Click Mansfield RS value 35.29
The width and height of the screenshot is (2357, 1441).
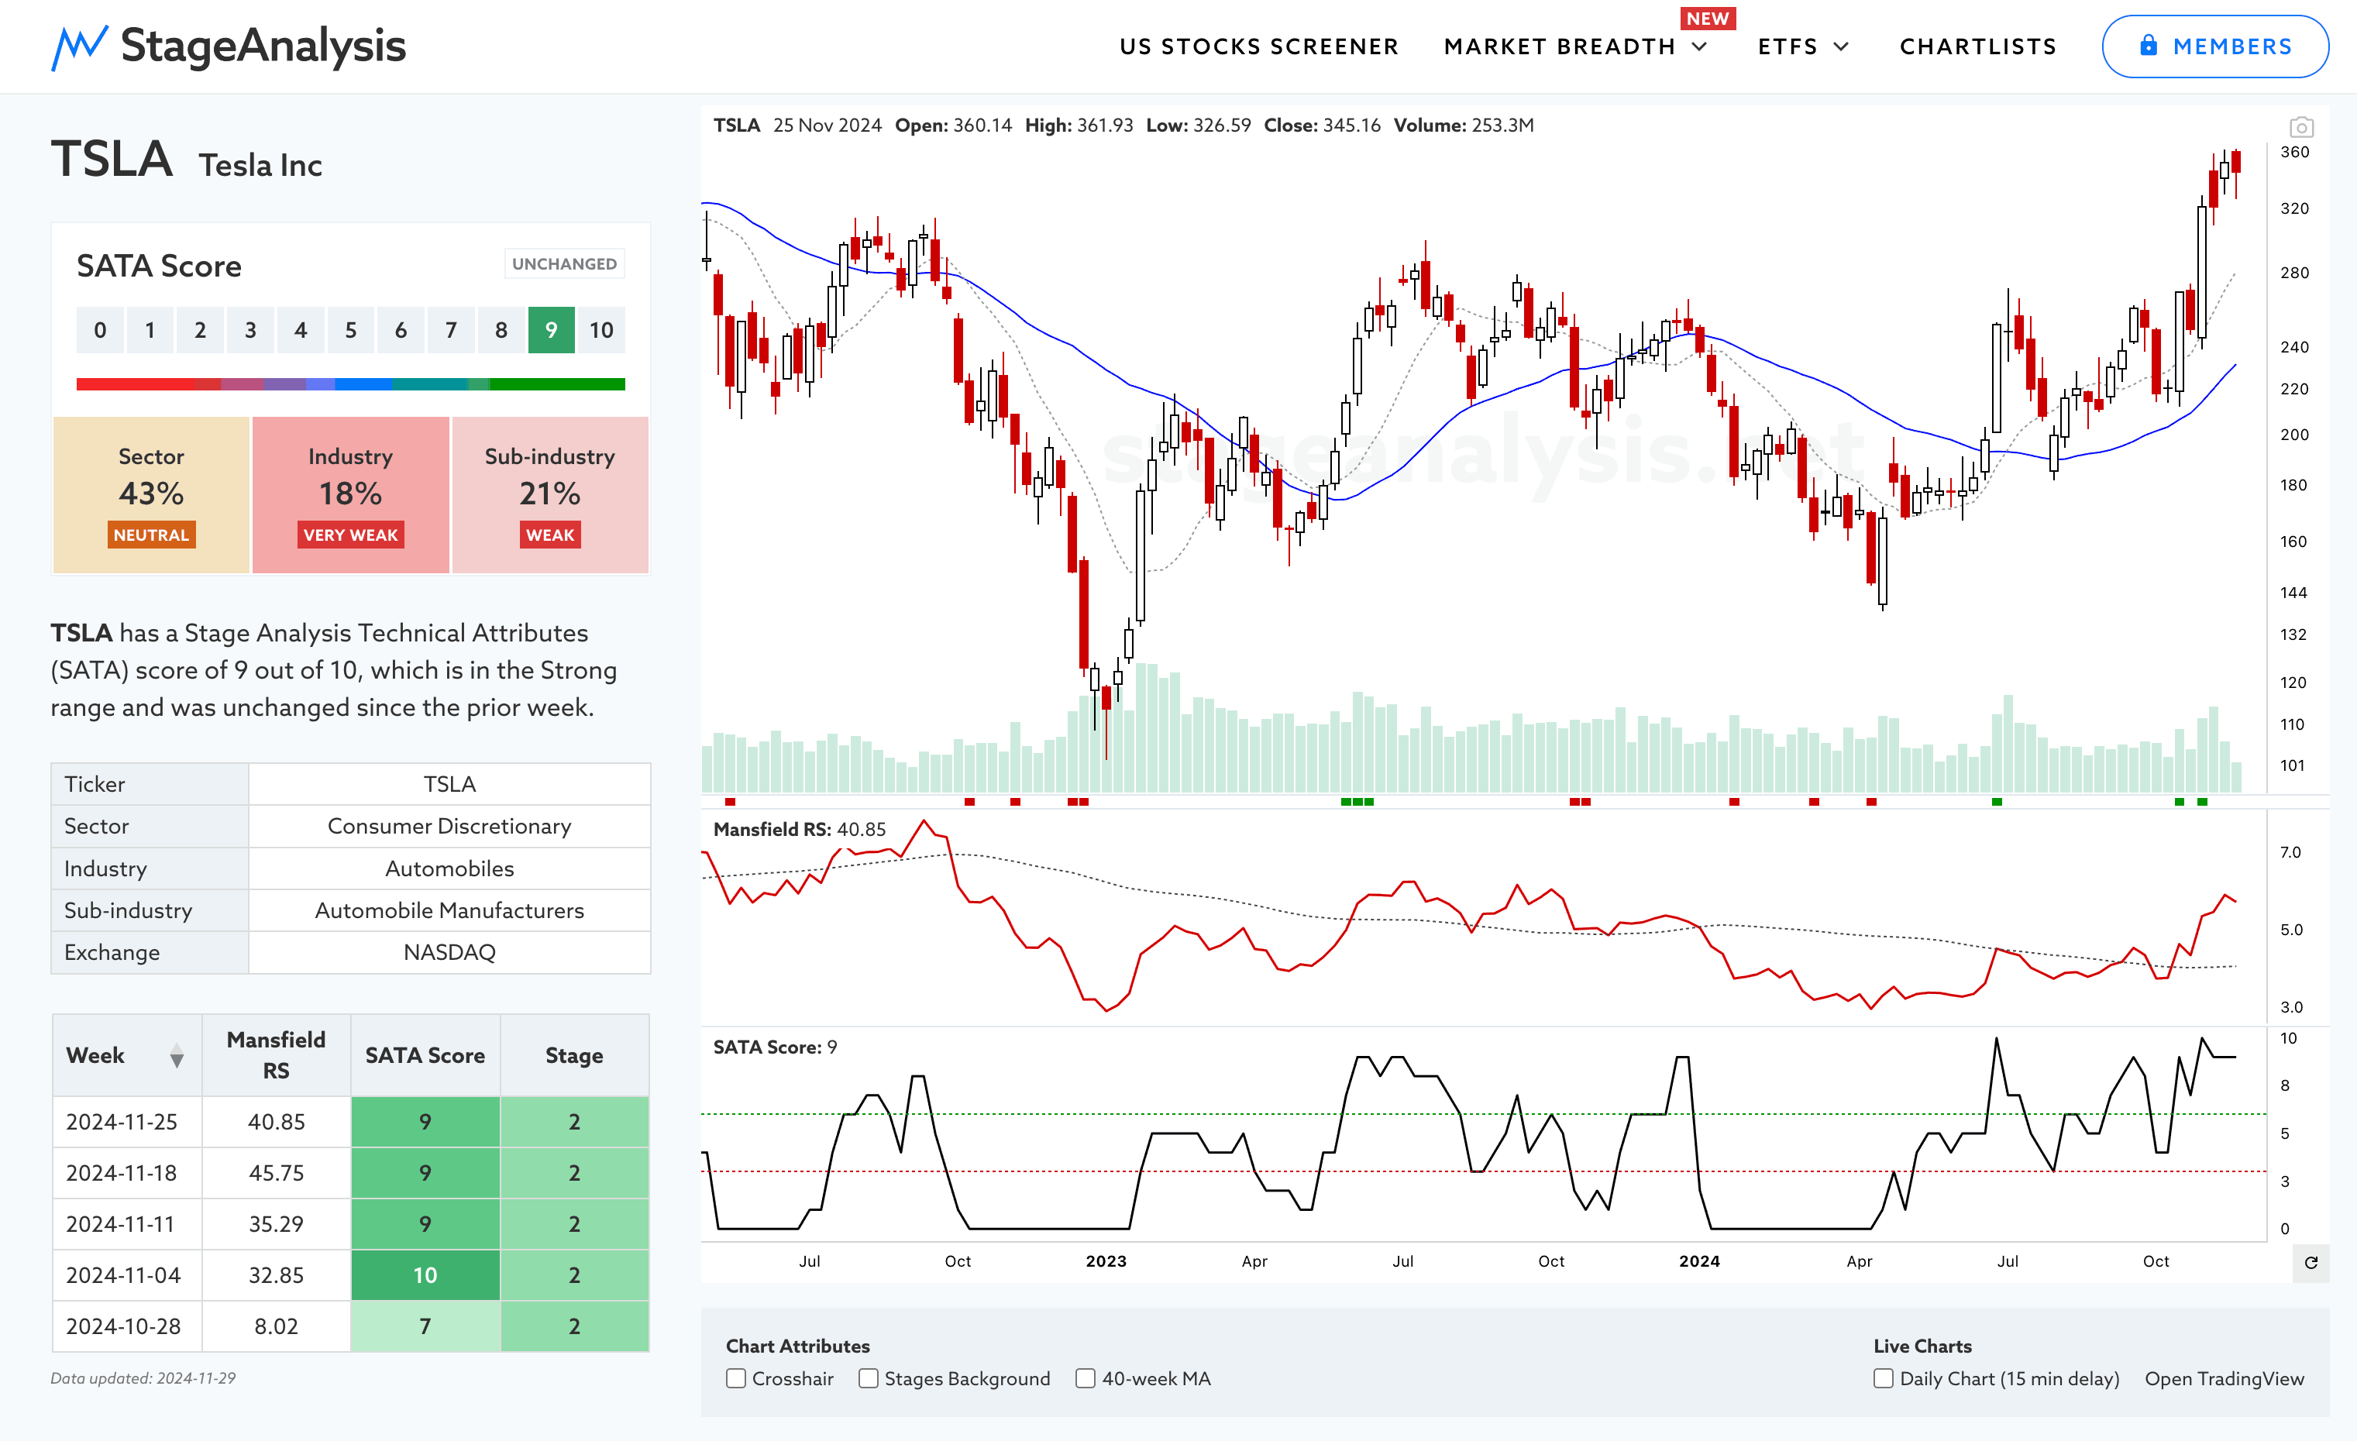[277, 1224]
